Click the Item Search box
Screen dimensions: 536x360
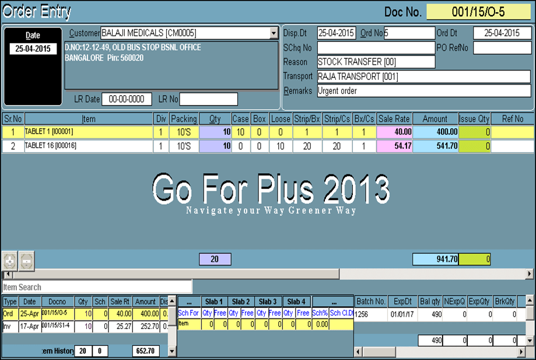click(97, 287)
